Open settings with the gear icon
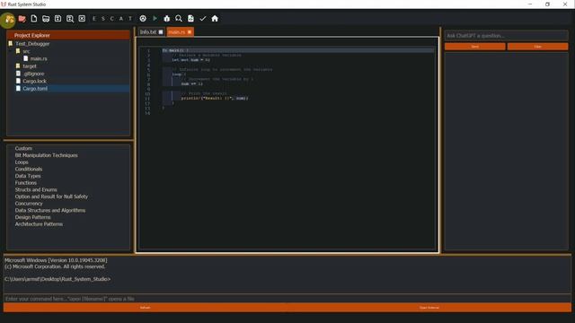575x323 pixels. pyautogui.click(x=143, y=19)
